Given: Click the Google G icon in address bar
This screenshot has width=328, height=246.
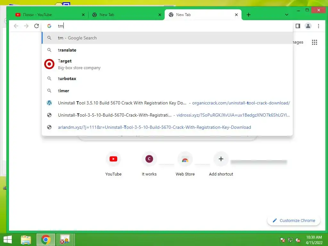Looking at the screenshot, I should tap(49, 26).
